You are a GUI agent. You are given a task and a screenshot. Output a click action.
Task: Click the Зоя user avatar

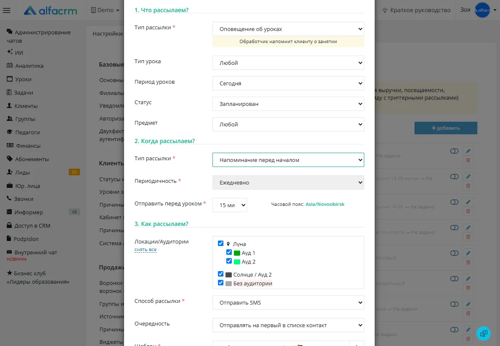pos(482,10)
